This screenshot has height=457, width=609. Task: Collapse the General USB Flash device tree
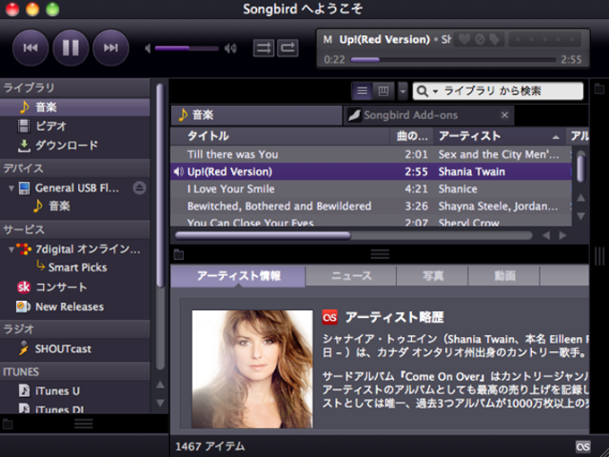12,188
